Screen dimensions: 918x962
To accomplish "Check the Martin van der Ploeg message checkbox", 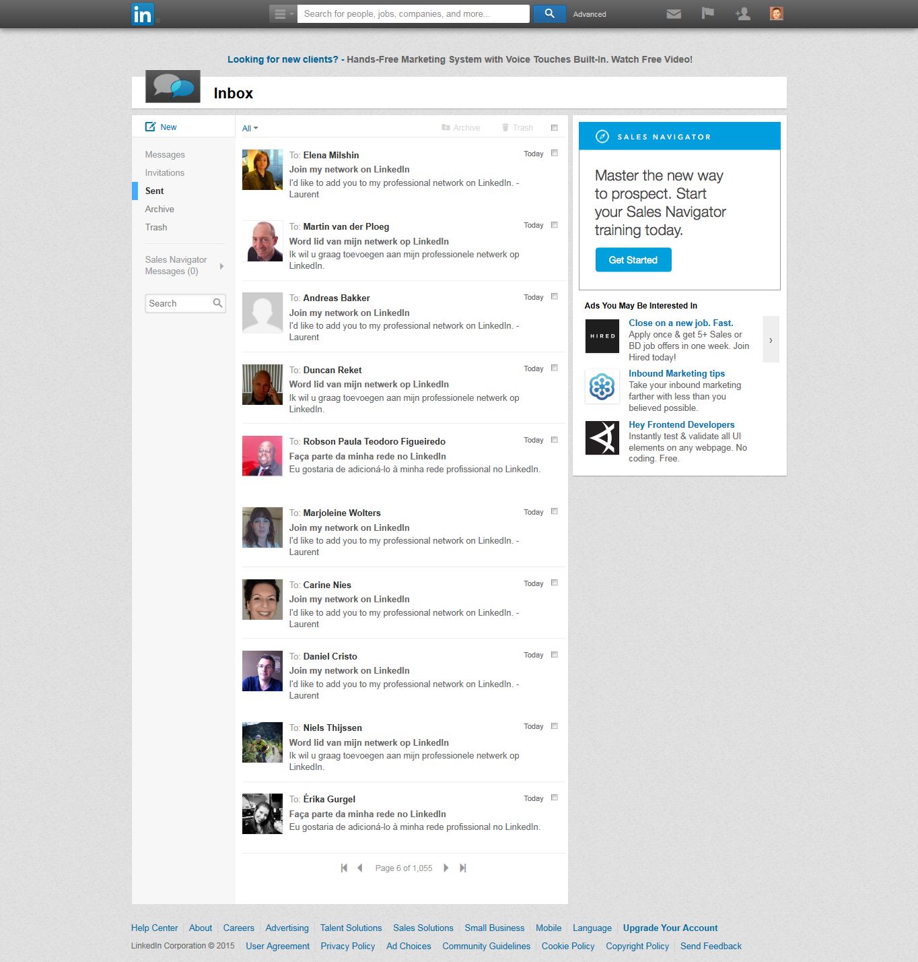I will tap(555, 225).
